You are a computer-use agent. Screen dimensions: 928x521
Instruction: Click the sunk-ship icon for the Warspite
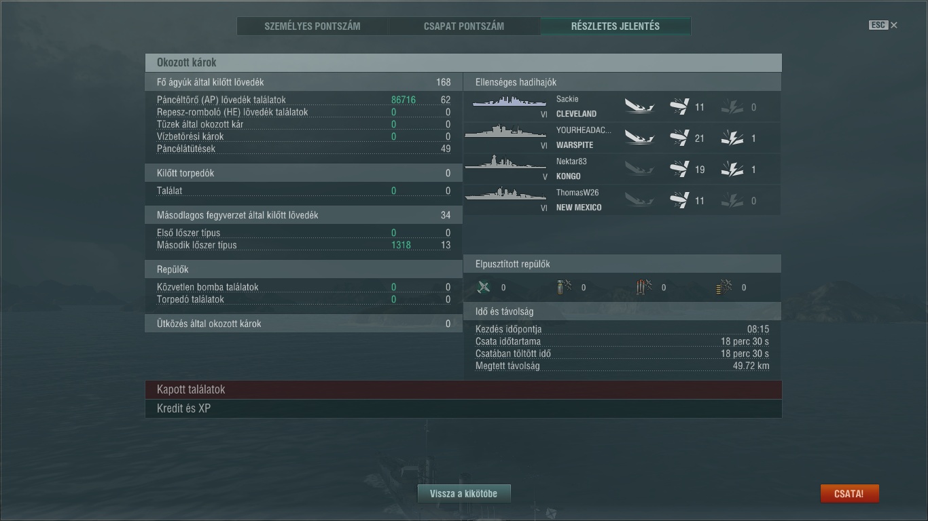[x=639, y=138]
